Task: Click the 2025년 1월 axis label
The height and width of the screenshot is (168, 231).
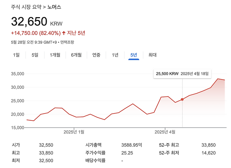Action: click(74, 132)
